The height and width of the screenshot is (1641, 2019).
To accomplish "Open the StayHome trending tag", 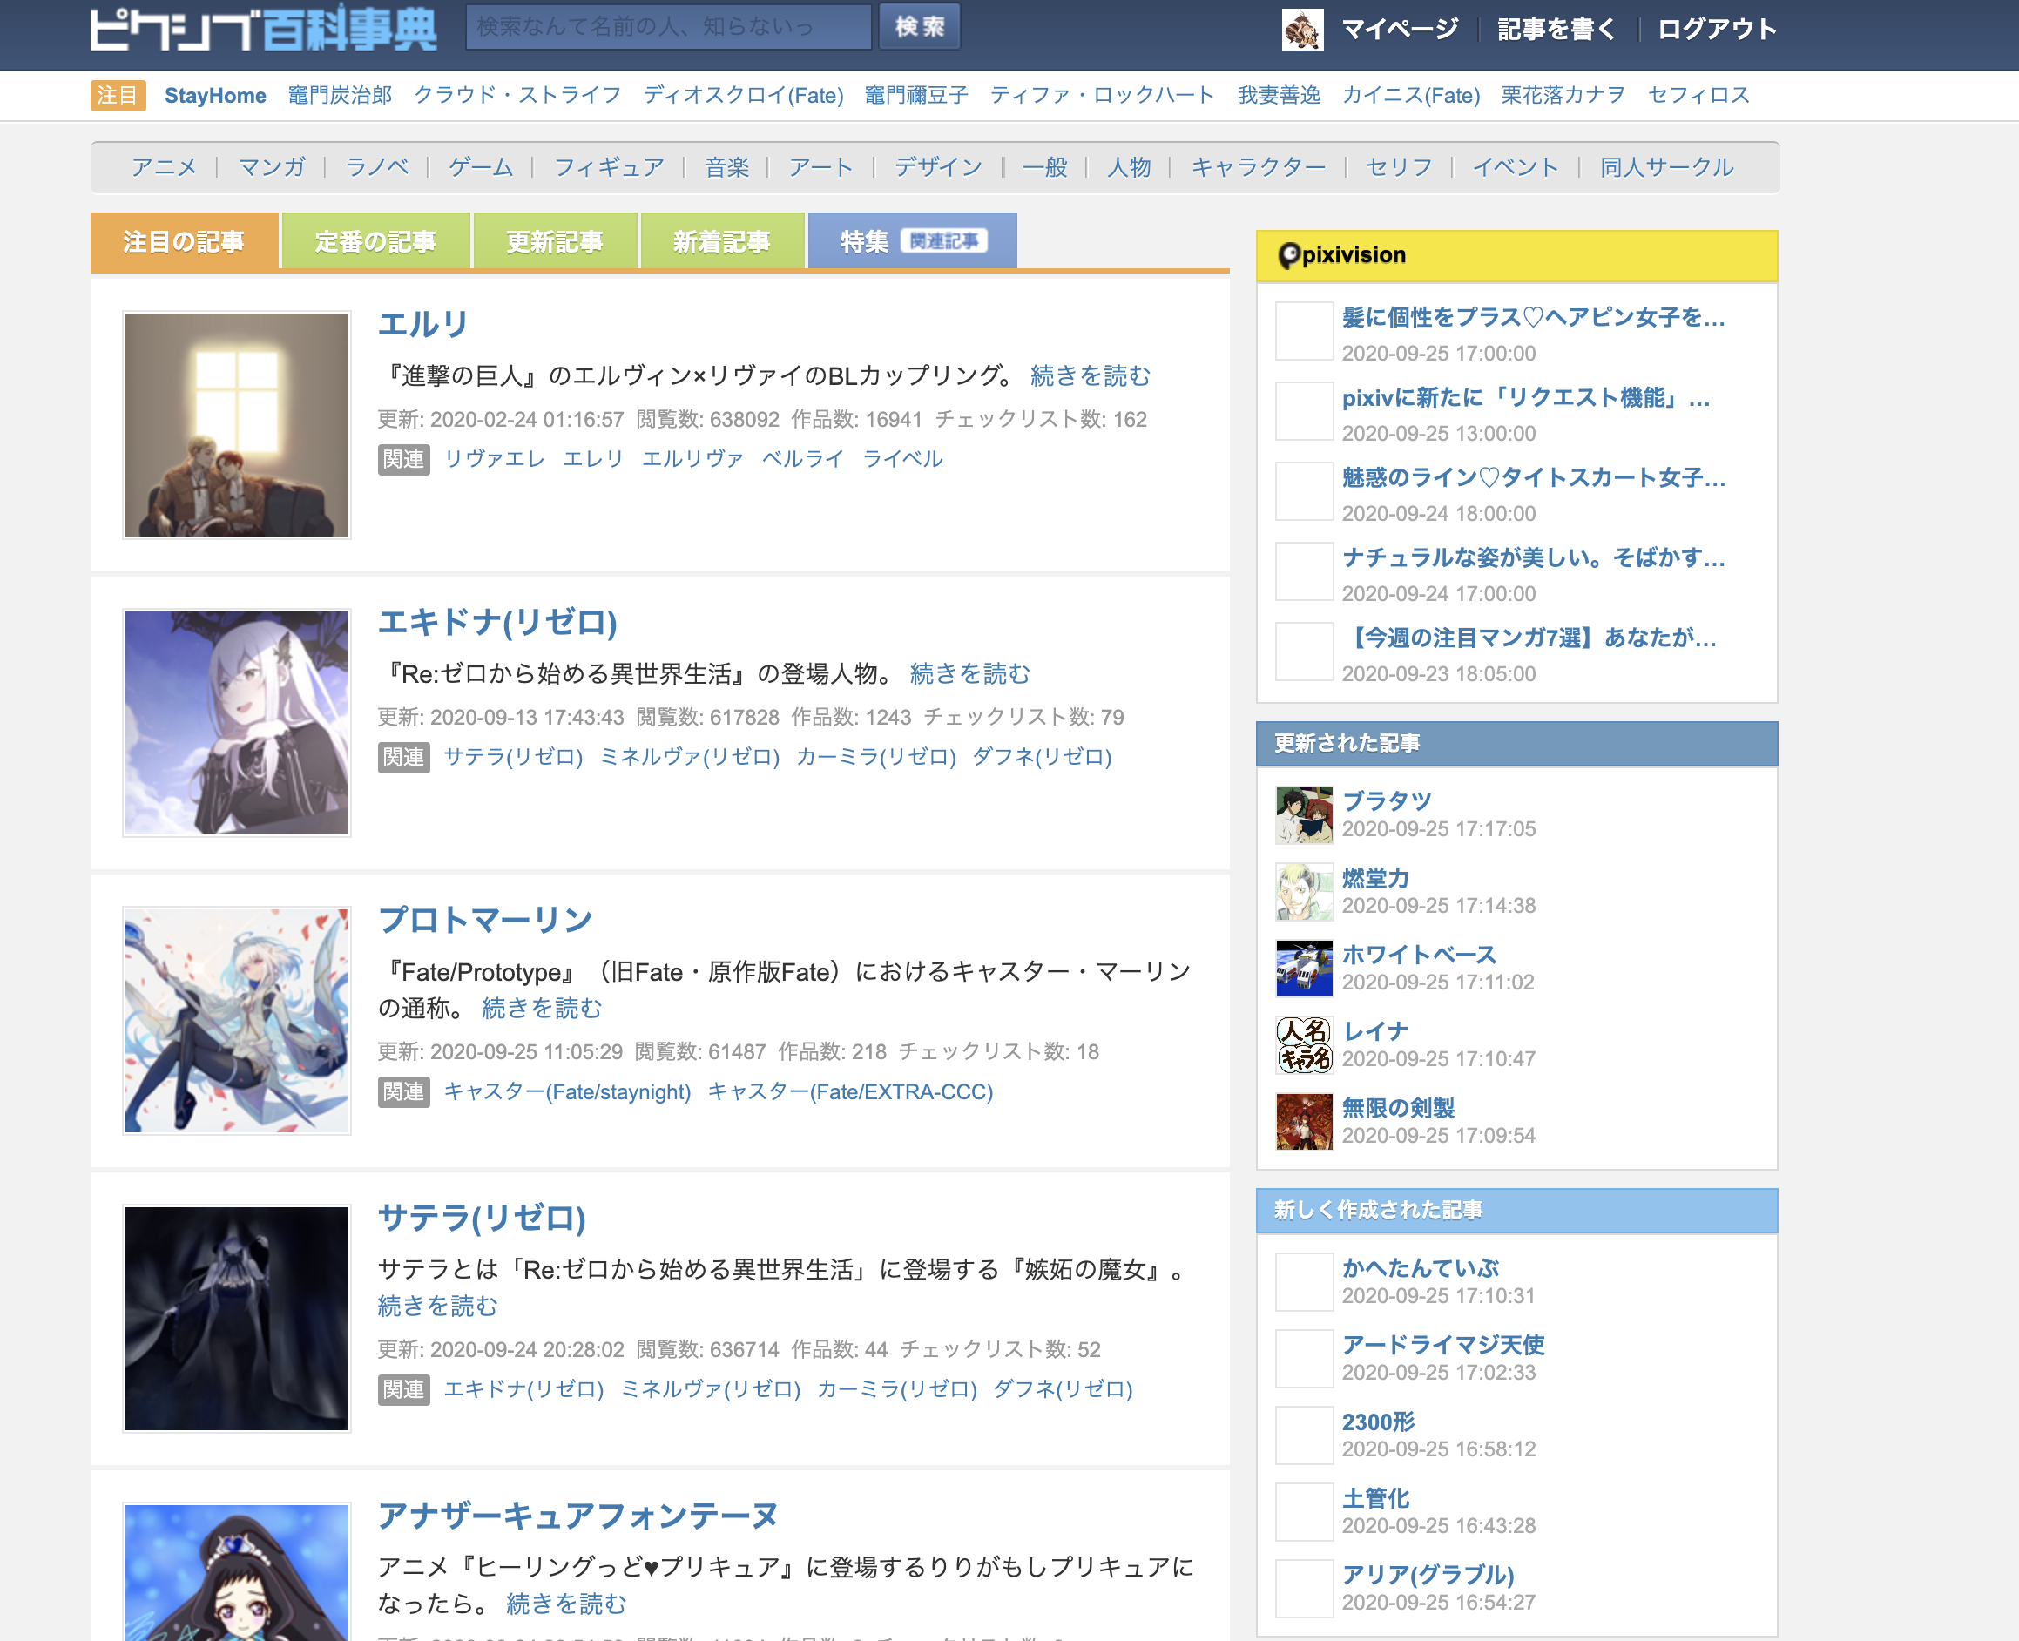I will pyautogui.click(x=214, y=96).
